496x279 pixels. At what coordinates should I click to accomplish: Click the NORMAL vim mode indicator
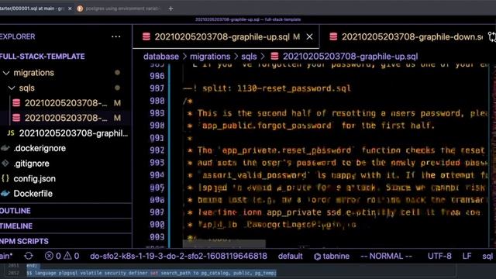pos(386,256)
